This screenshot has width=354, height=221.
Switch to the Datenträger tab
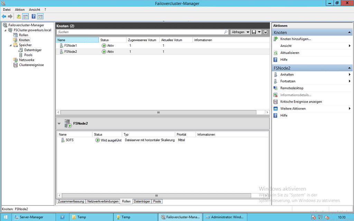pyautogui.click(x=142, y=201)
